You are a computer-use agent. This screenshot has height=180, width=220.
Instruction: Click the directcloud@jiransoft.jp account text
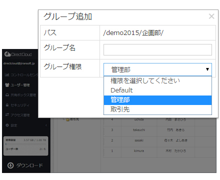pyautogui.click(x=19, y=63)
